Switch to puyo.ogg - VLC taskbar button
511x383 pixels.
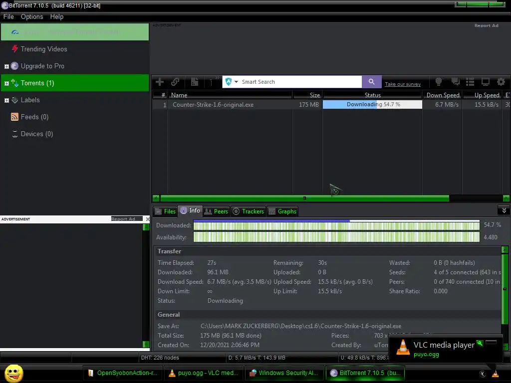coord(204,373)
